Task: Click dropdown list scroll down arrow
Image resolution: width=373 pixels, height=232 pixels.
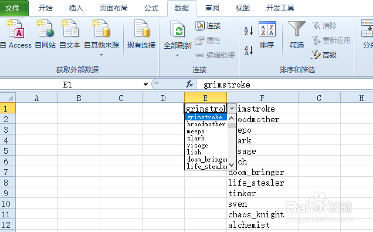Action: point(232,165)
